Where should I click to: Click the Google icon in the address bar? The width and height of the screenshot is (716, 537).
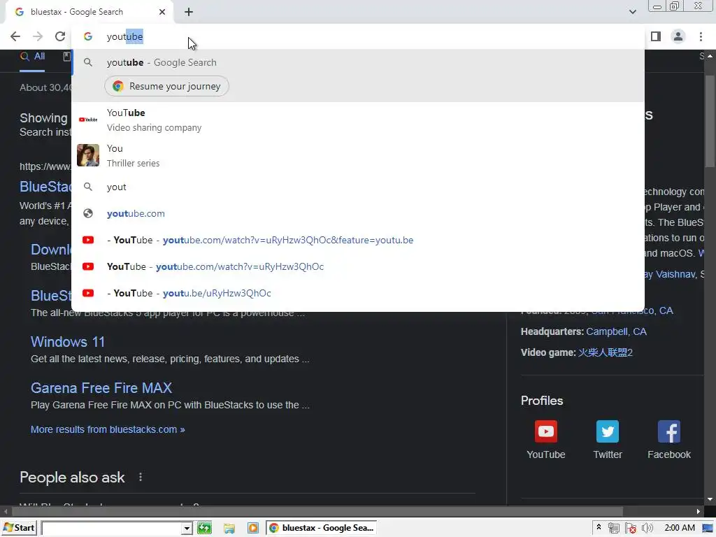click(88, 36)
